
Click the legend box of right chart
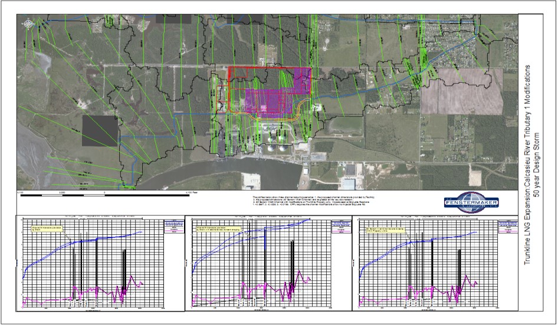507,226
